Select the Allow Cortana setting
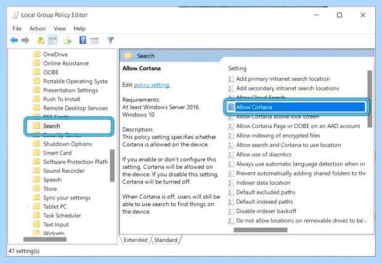The image size is (382, 263). point(296,107)
